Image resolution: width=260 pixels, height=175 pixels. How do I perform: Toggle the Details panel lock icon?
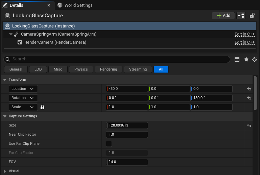coord(252,16)
